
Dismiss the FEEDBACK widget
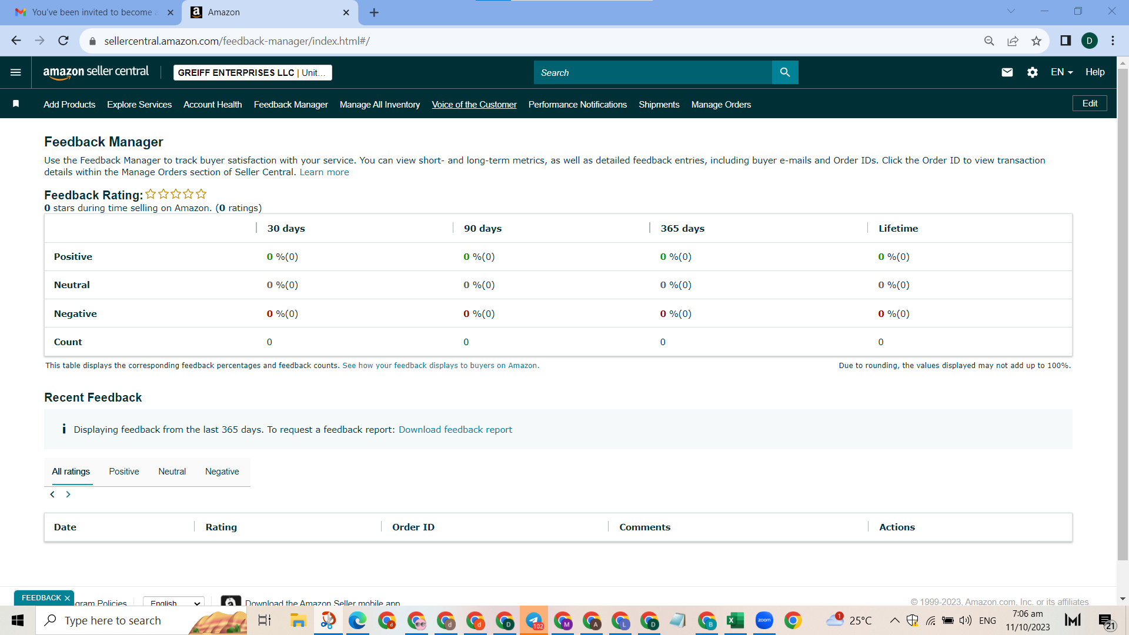(x=67, y=599)
